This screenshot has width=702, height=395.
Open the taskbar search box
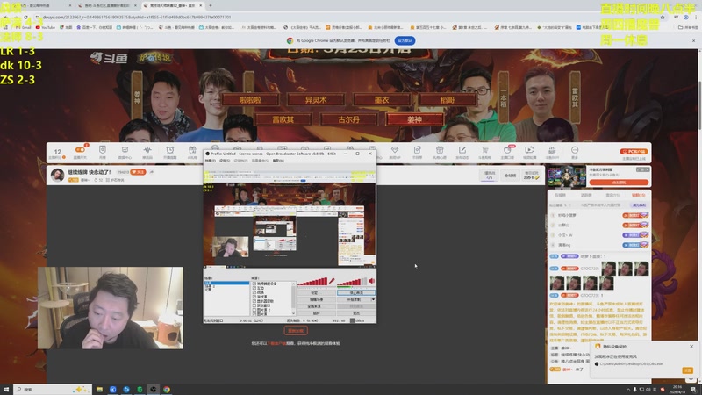[x=53, y=390]
